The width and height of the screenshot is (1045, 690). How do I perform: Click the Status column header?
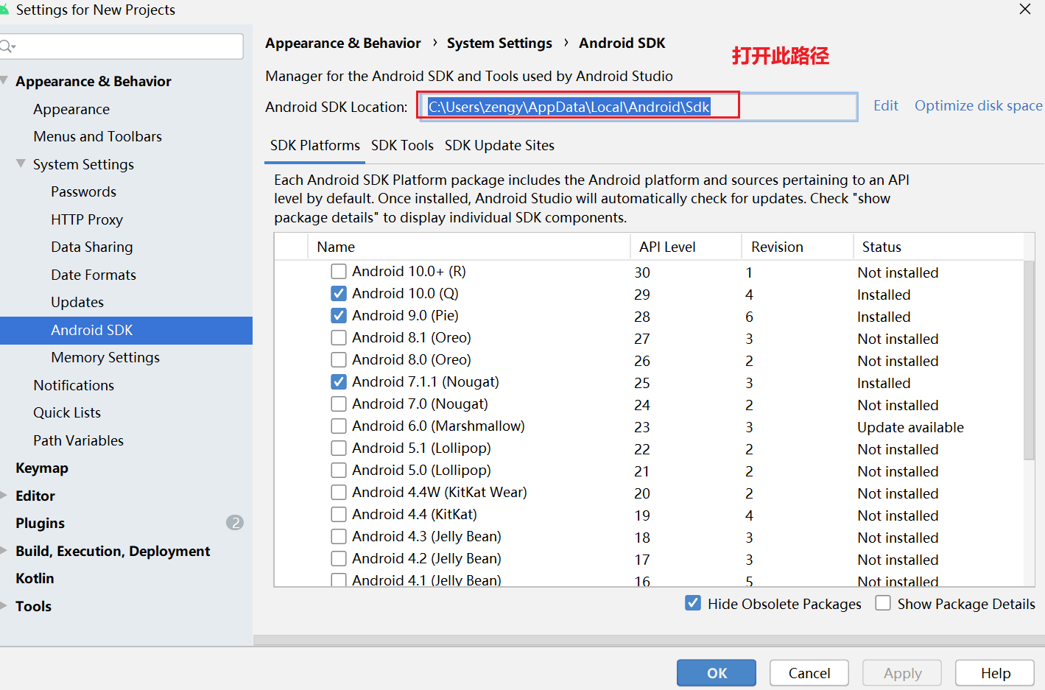tap(938, 247)
